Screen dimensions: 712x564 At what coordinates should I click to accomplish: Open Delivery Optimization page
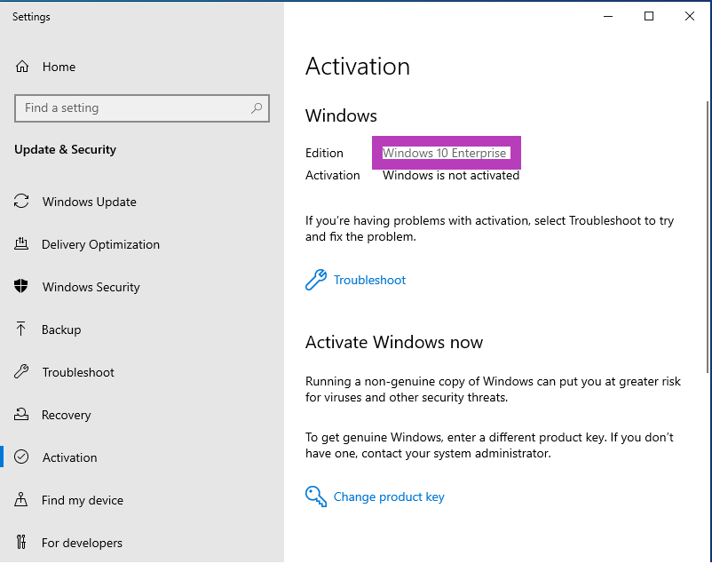(x=142, y=244)
